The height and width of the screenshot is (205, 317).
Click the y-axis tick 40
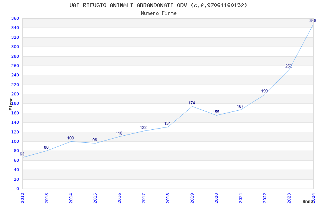16,170
